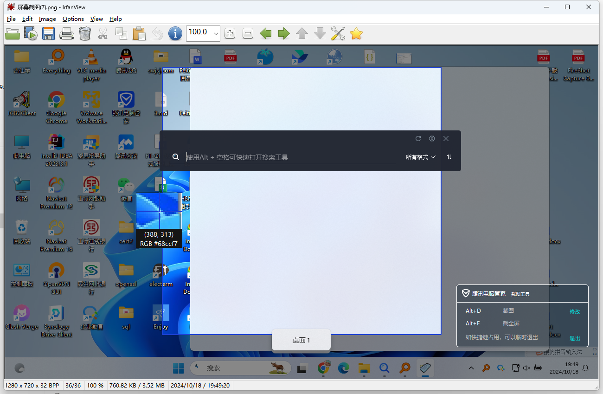
Task: Close the dark search panel with its X
Action: pos(446,139)
